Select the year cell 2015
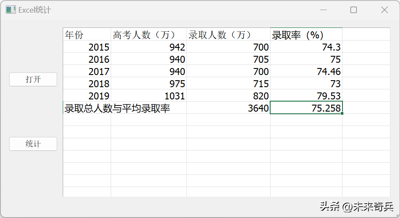 pyautogui.click(x=87, y=47)
